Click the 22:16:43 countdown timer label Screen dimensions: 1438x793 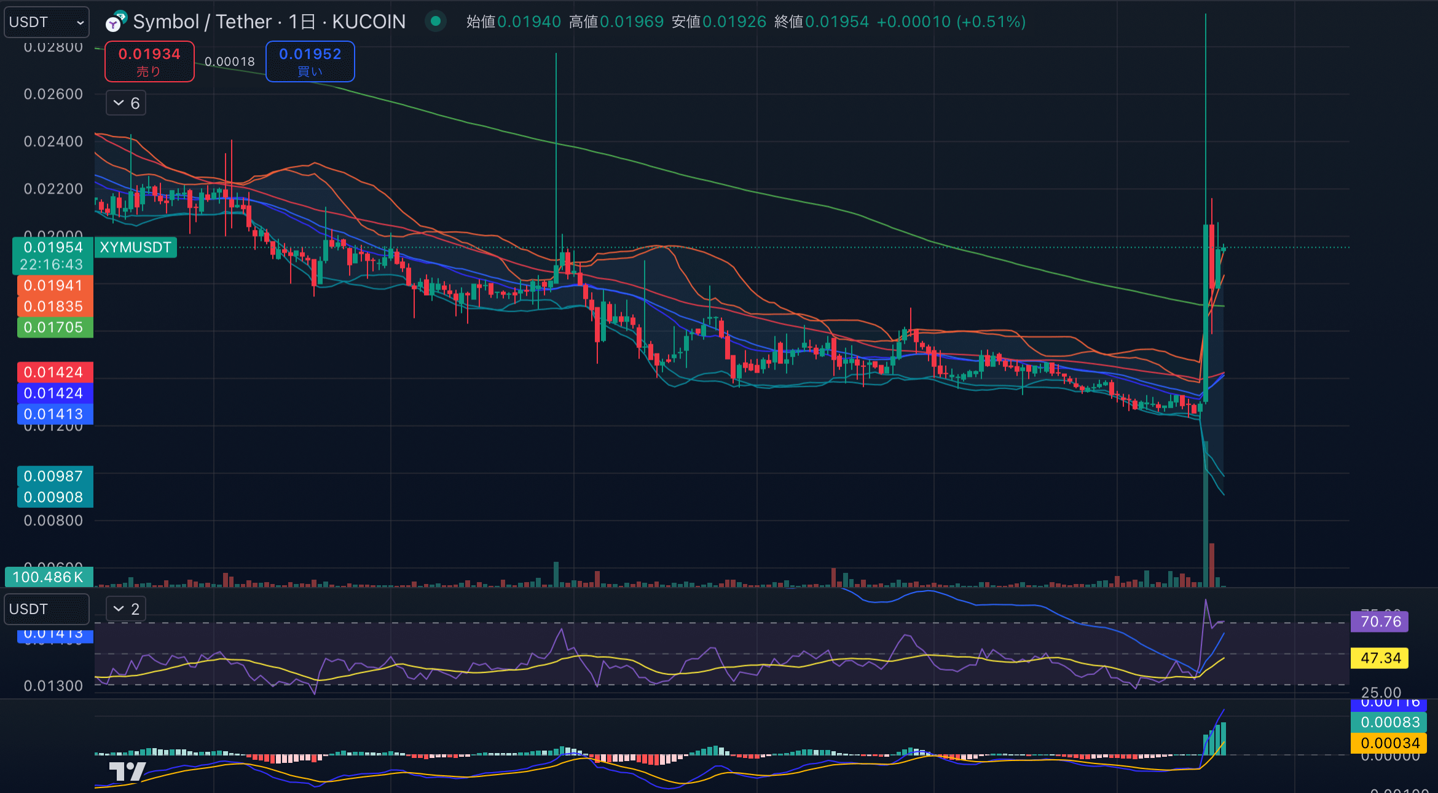pyautogui.click(x=52, y=265)
